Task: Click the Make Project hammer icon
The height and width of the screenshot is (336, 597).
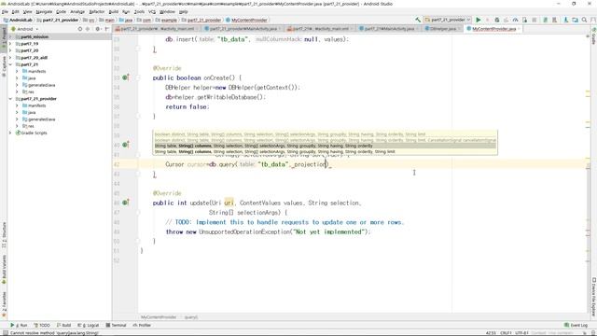Action: [x=418, y=20]
